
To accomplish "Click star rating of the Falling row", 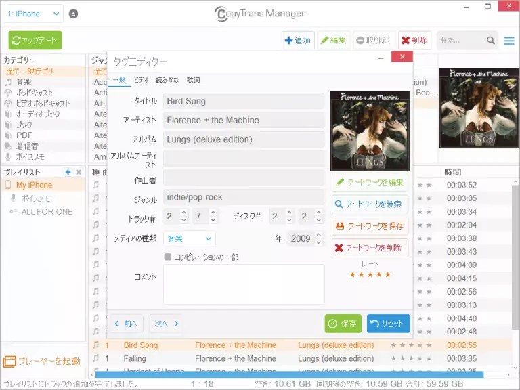I will pyautogui.click(x=411, y=358).
